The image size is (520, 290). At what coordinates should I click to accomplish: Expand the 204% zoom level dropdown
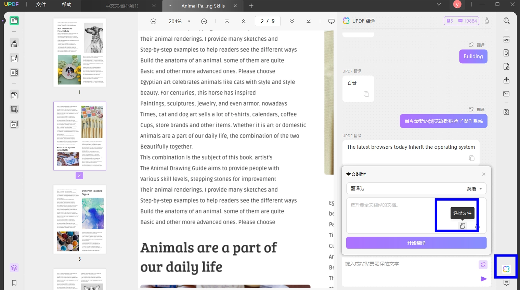pyautogui.click(x=189, y=21)
